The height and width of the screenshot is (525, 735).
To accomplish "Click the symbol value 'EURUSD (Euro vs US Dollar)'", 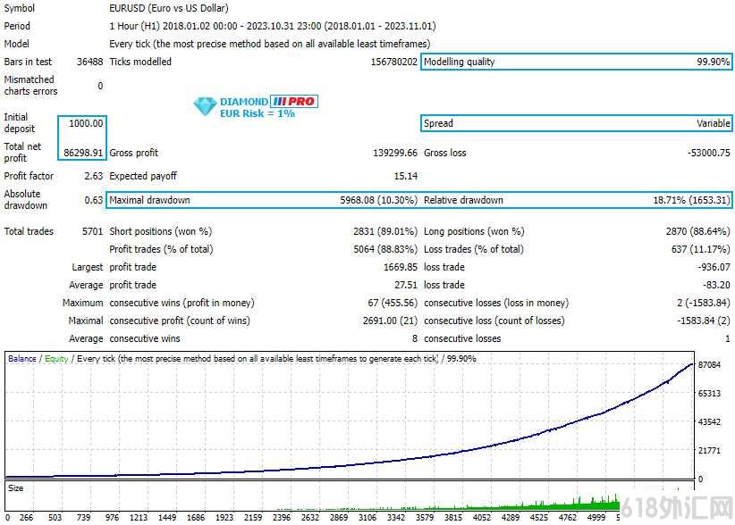I will [169, 8].
